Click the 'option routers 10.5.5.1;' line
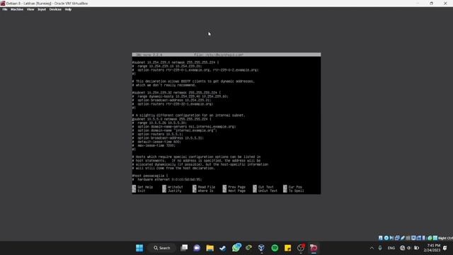 pos(160,134)
